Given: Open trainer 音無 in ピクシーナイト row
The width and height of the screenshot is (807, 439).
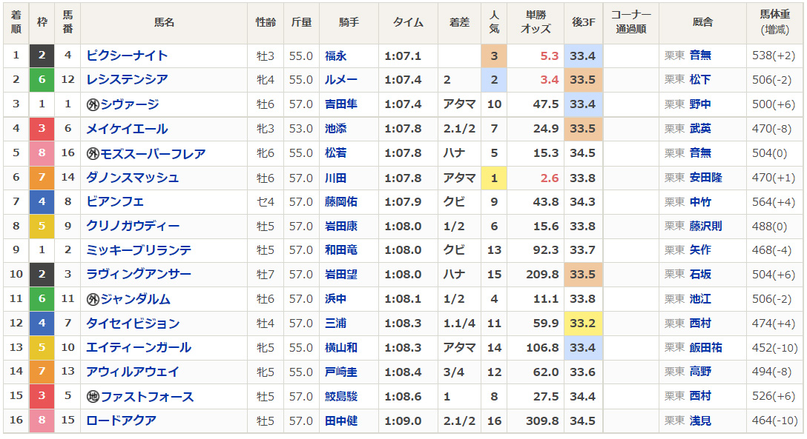Looking at the screenshot, I should point(700,56).
